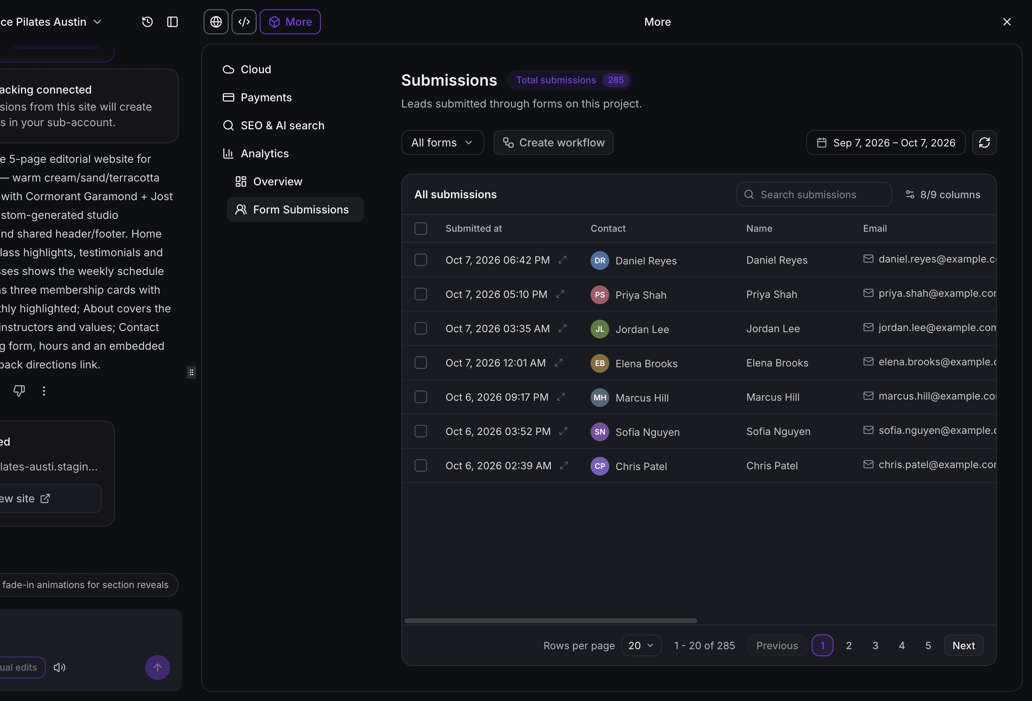
Task: Send message with the arrow button
Action: pyautogui.click(x=157, y=667)
